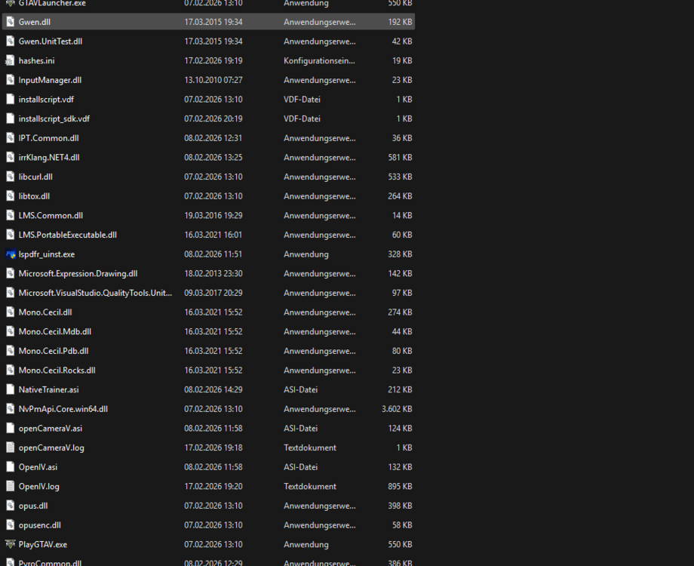This screenshot has width=694, height=566.
Task: Select the Mono.Cecil.Rocks.dll entry
Action: click(55, 370)
